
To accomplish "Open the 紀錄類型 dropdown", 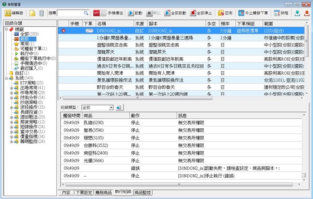I will pyautogui.click(x=111, y=107).
